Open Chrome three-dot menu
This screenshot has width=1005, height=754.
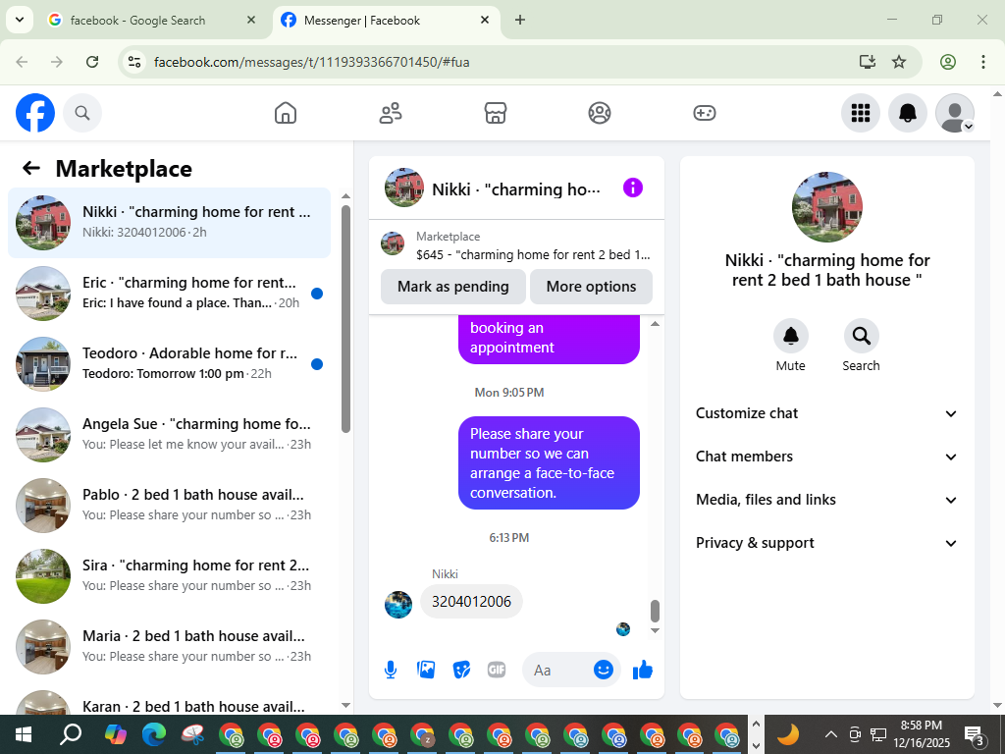pyautogui.click(x=982, y=62)
